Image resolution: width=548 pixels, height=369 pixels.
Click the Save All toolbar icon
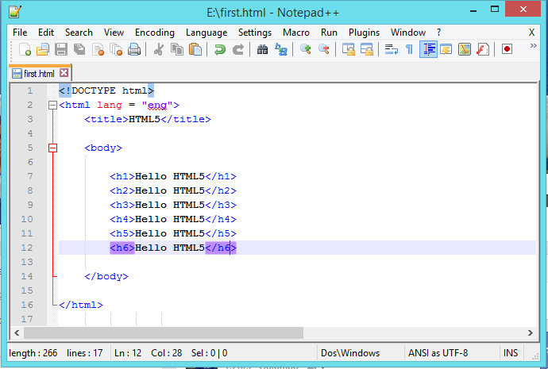(79, 49)
